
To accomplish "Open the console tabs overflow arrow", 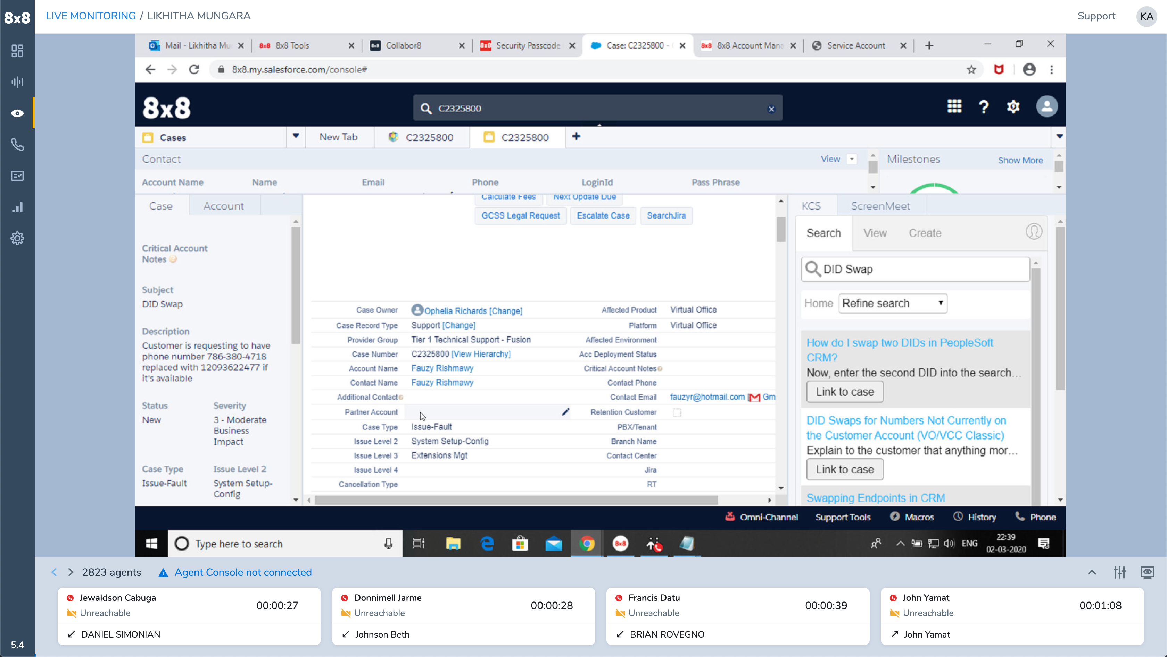I will point(1059,136).
